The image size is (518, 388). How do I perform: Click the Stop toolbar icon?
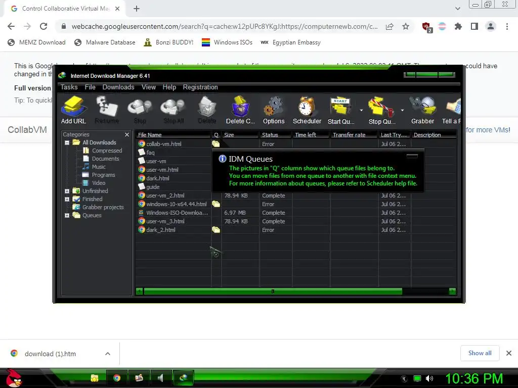tap(140, 110)
